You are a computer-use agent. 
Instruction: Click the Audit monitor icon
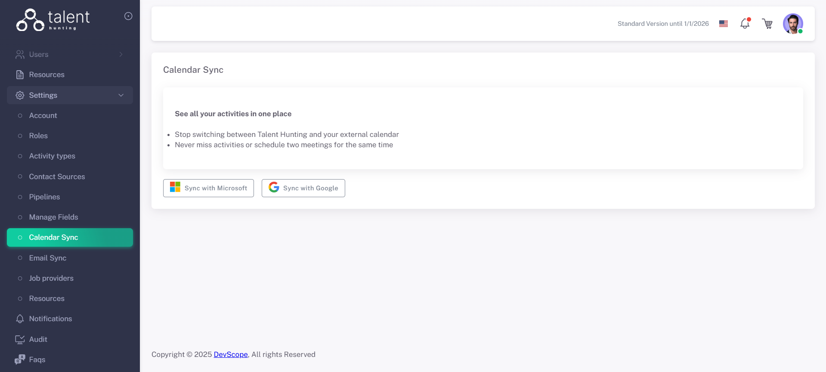click(20, 339)
